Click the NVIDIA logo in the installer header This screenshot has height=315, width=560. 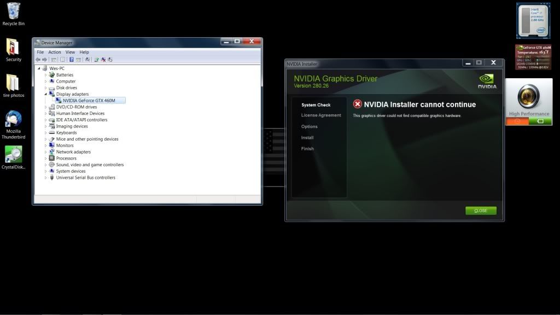pos(487,81)
